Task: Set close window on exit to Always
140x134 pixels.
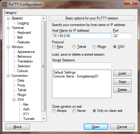Action: pyautogui.click(x=54, y=111)
